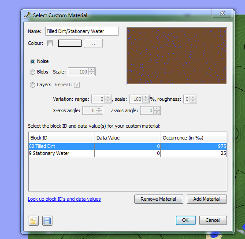
Task: Save material using the floppy disk icon
Action: click(x=47, y=221)
